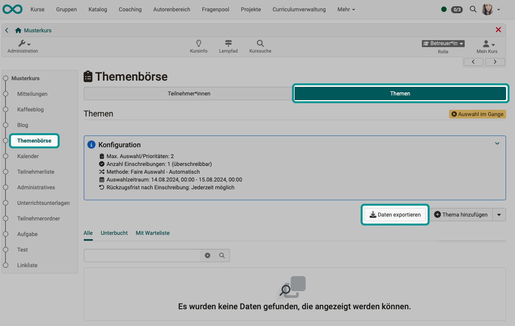Click the Kursinfo icon in the toolbar
515x326 pixels.
(198, 46)
